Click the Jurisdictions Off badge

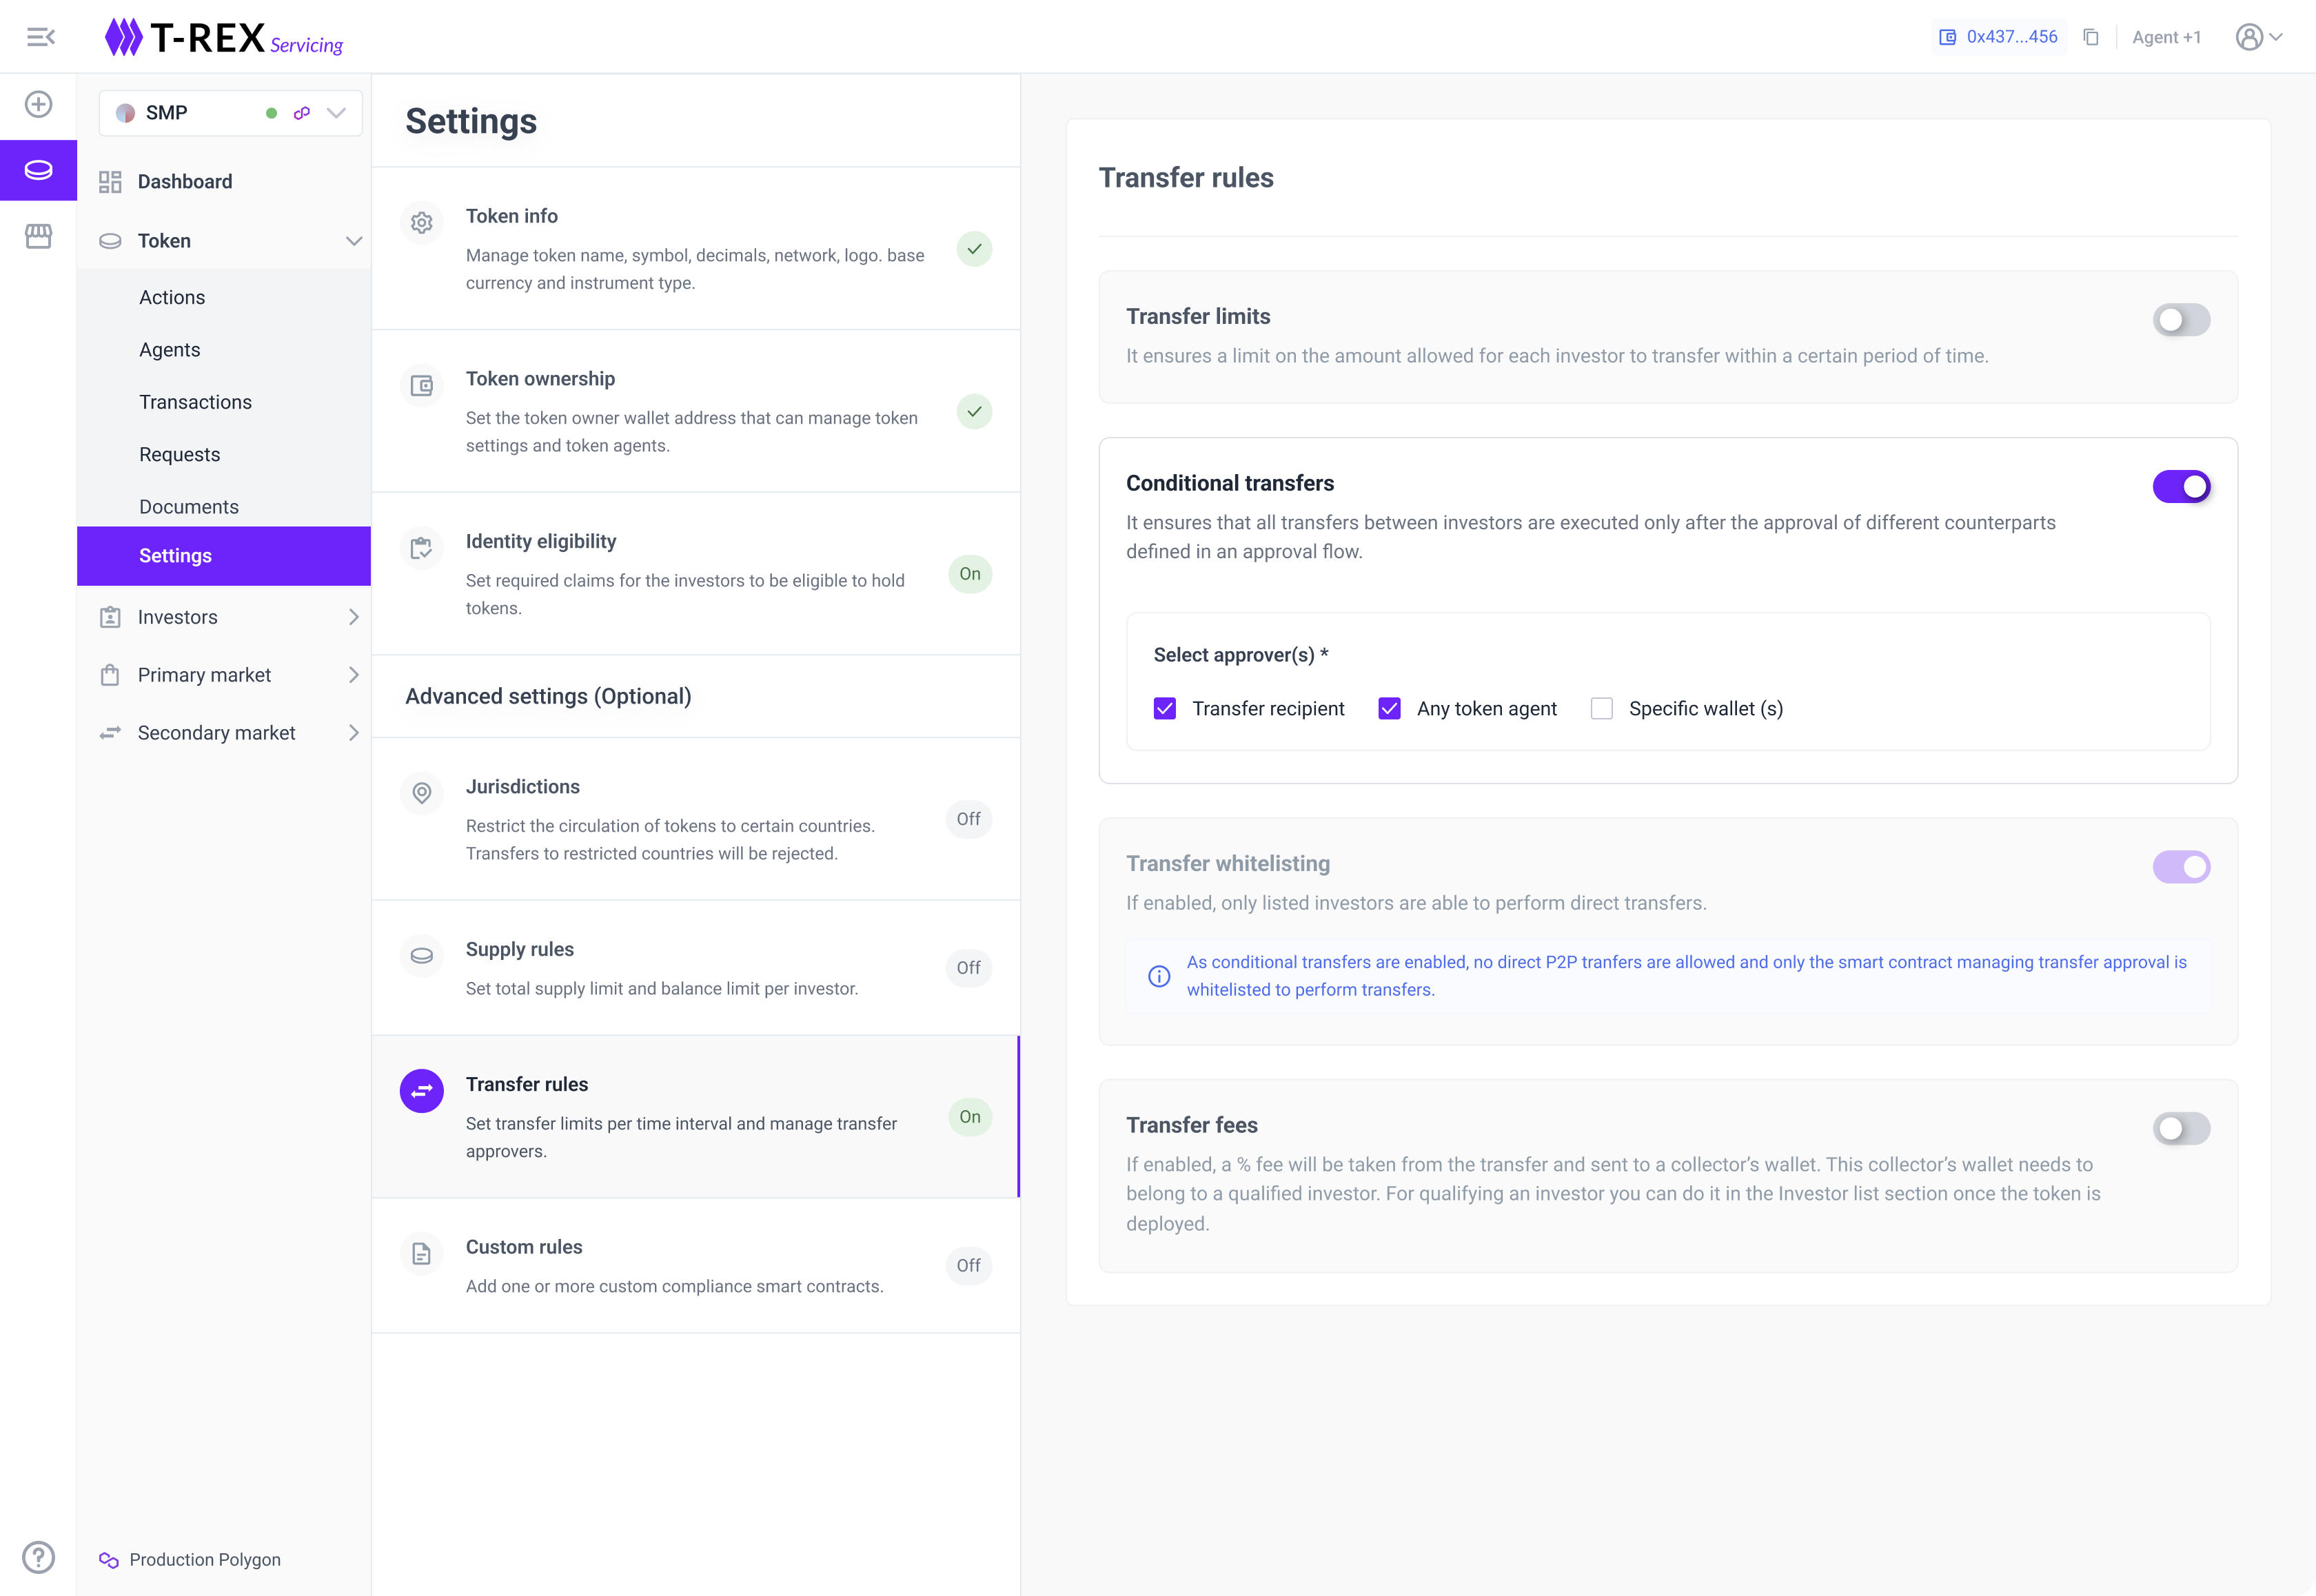click(x=968, y=819)
